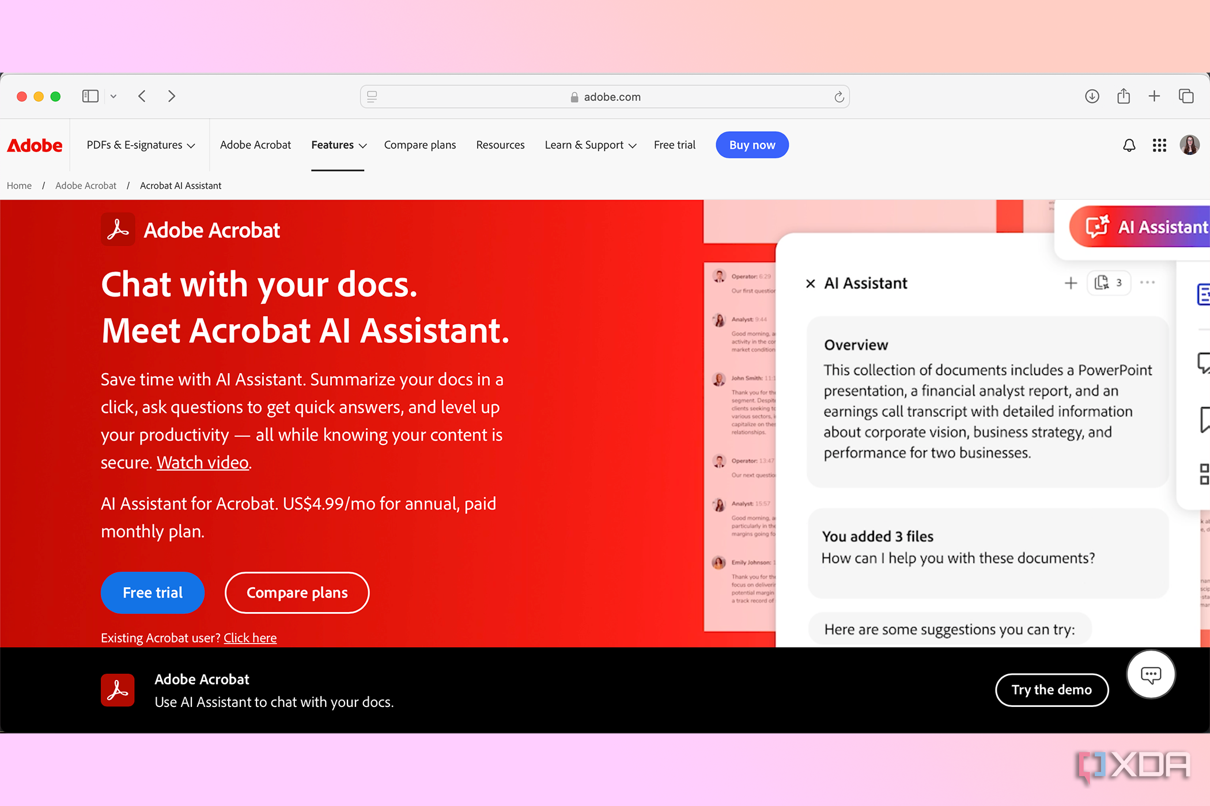Show the tab overview icon

point(1186,96)
